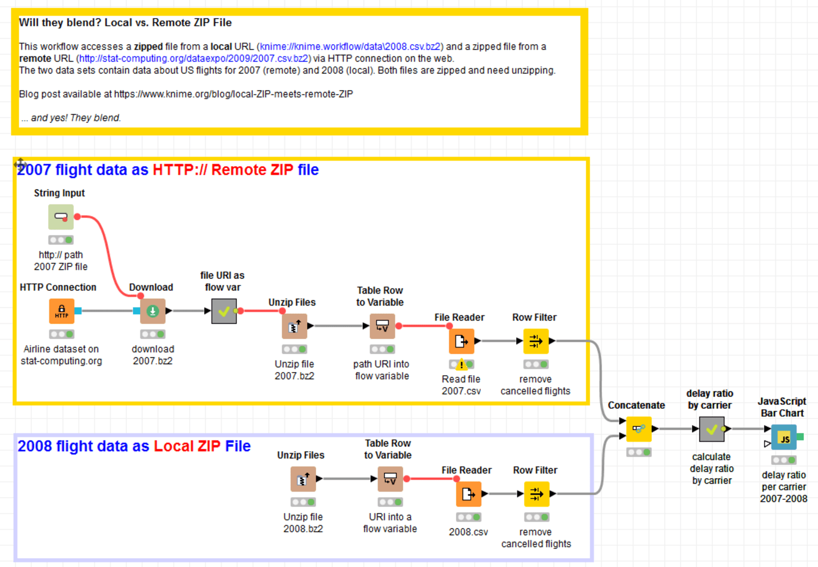Click the File Reader node for 2007.csv

pyautogui.click(x=461, y=341)
